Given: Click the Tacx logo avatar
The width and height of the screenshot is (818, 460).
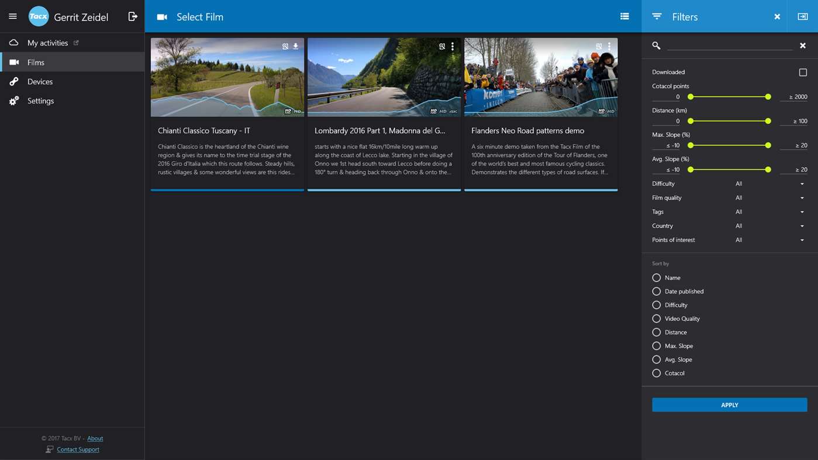Looking at the screenshot, I should tap(39, 16).
